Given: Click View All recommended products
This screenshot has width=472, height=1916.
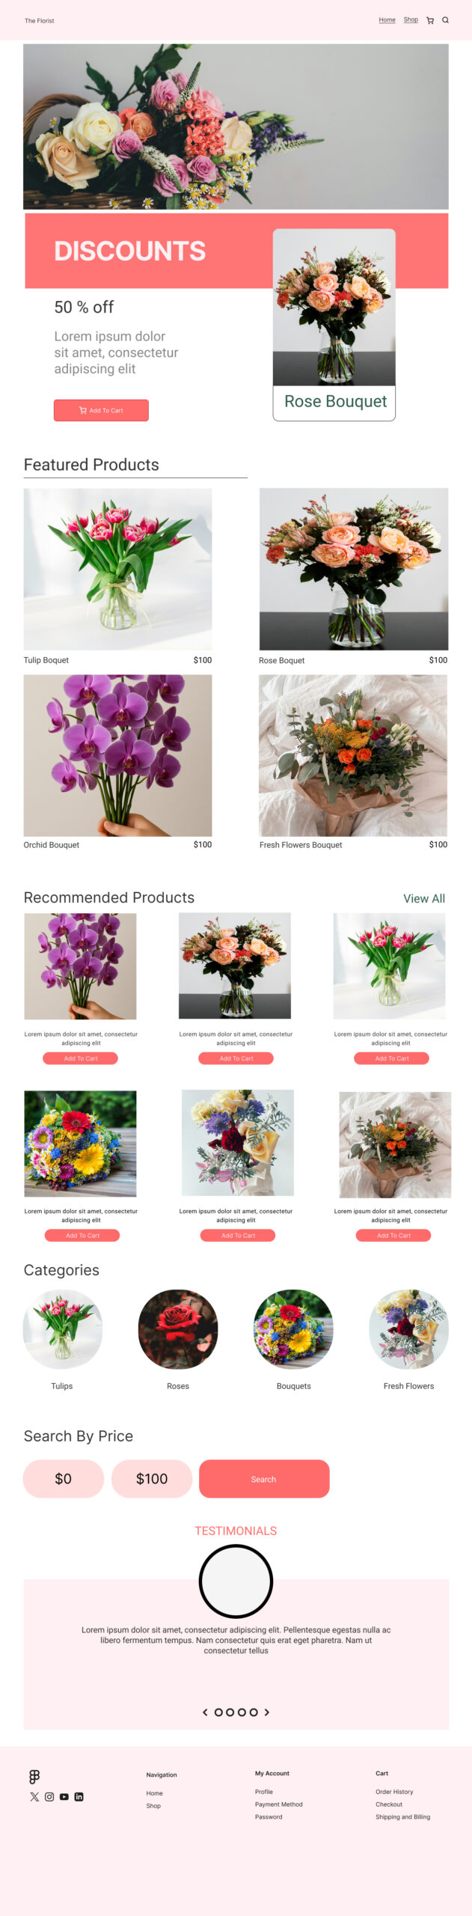Looking at the screenshot, I should [x=424, y=898].
